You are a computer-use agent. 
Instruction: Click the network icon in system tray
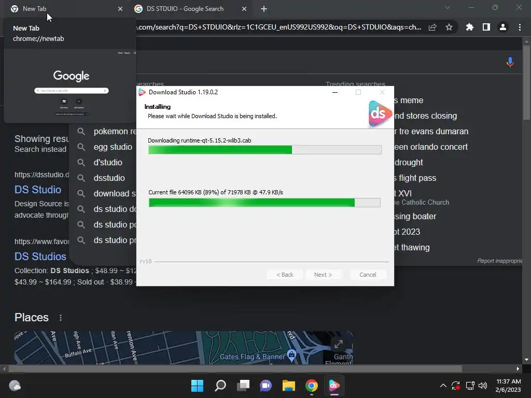pyautogui.click(x=470, y=386)
